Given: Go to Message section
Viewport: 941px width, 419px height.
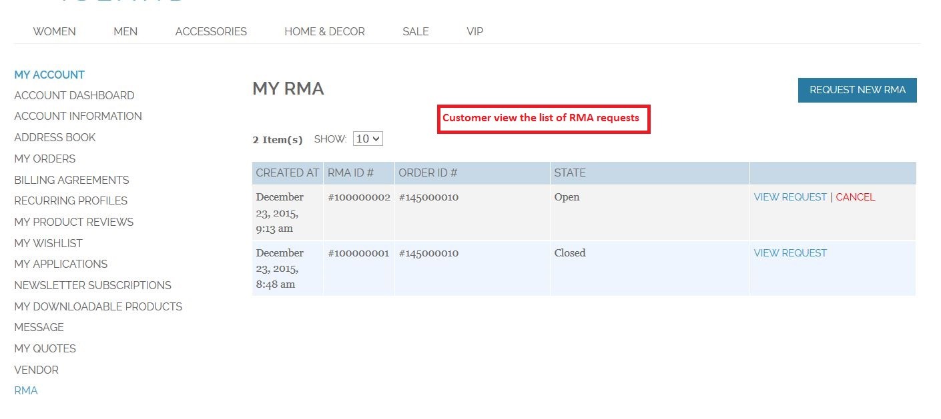Looking at the screenshot, I should click(39, 327).
